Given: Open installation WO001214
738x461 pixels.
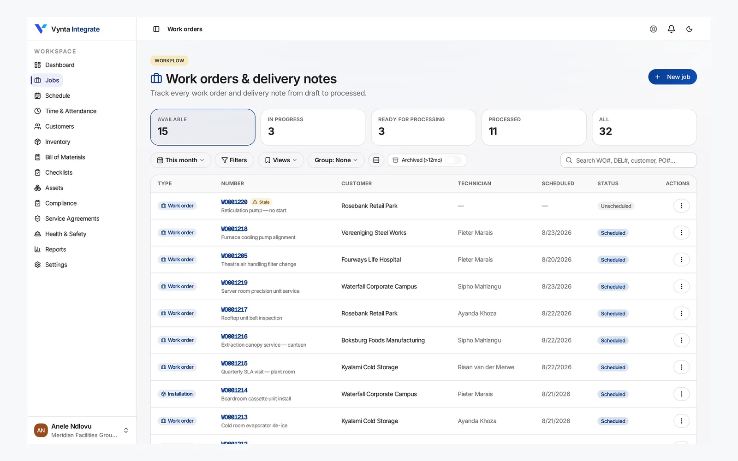Looking at the screenshot, I should tap(234, 390).
